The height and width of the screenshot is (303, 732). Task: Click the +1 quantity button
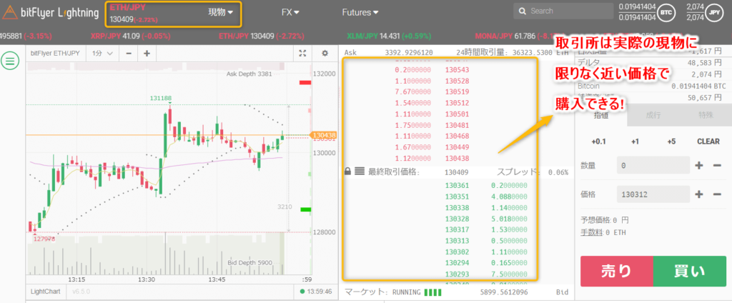click(x=635, y=141)
